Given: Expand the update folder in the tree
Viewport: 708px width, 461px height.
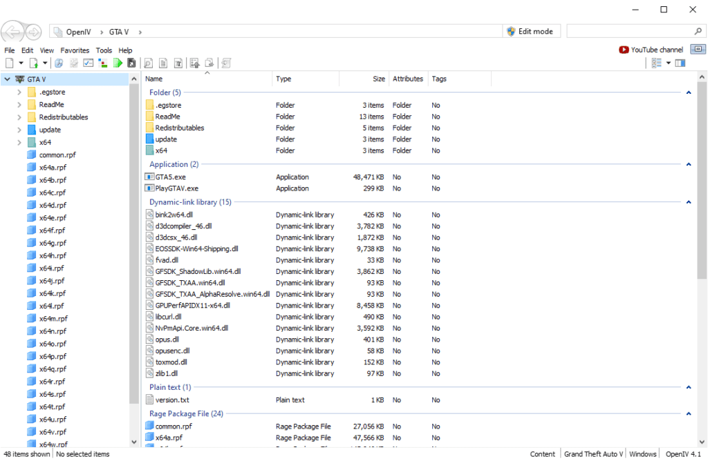Looking at the screenshot, I should (19, 130).
